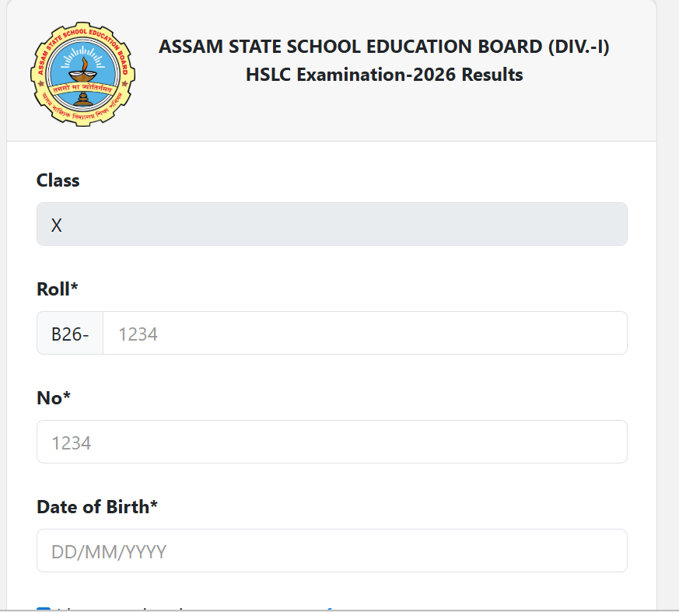Click the B26- prefix box
The width and height of the screenshot is (679, 612).
pyautogui.click(x=70, y=334)
